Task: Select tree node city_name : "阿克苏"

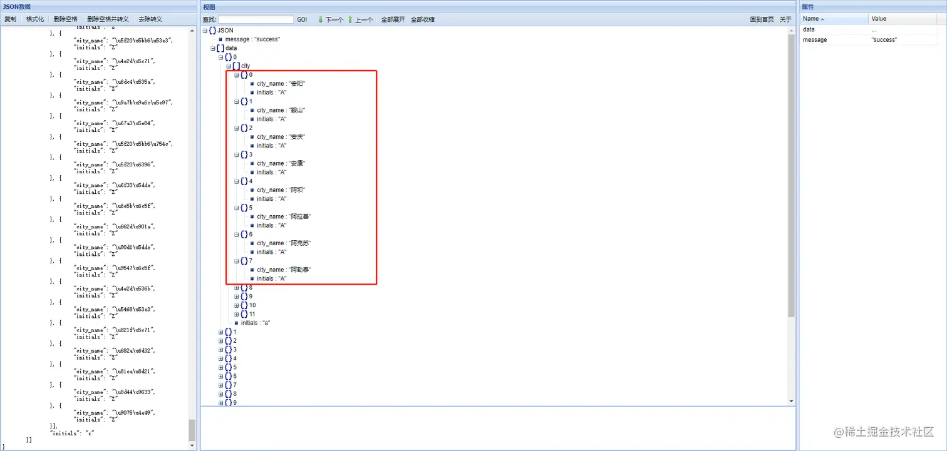Action: tap(284, 243)
